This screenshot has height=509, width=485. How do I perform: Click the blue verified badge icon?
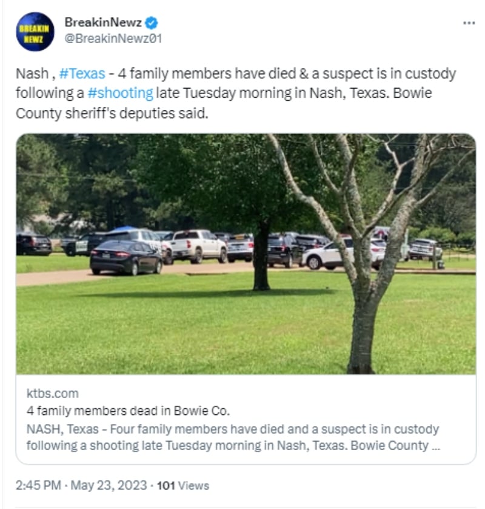[151, 22]
